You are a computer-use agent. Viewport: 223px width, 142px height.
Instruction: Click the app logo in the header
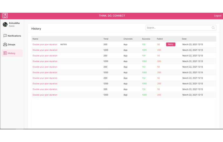point(5,16)
